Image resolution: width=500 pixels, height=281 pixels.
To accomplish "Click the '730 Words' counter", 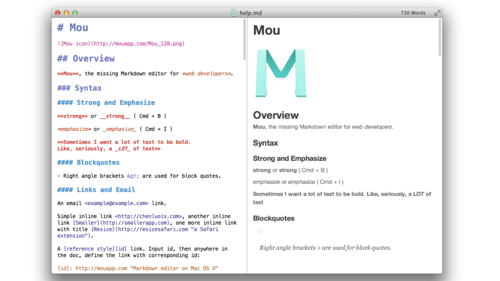I will point(413,13).
